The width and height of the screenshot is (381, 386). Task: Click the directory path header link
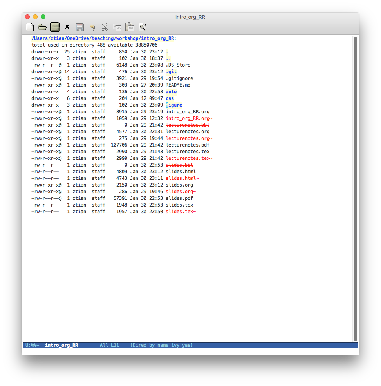103,38
